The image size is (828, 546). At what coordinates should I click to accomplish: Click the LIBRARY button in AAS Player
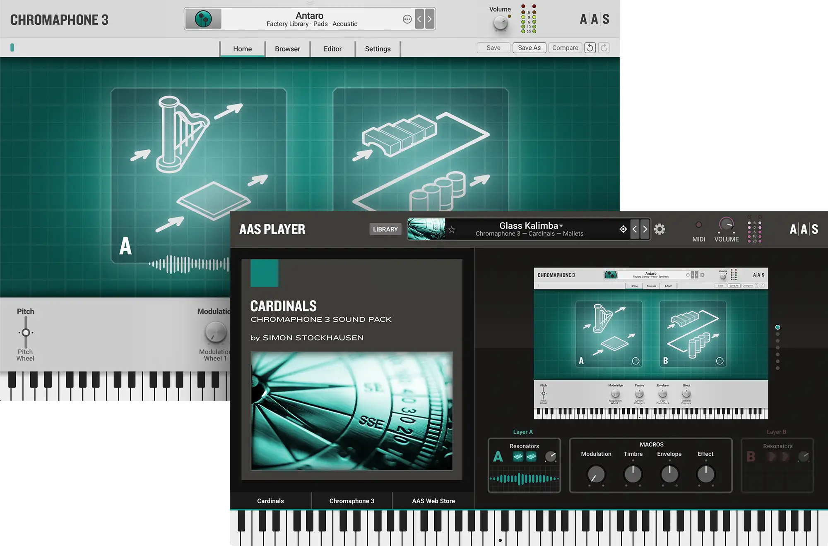(385, 229)
